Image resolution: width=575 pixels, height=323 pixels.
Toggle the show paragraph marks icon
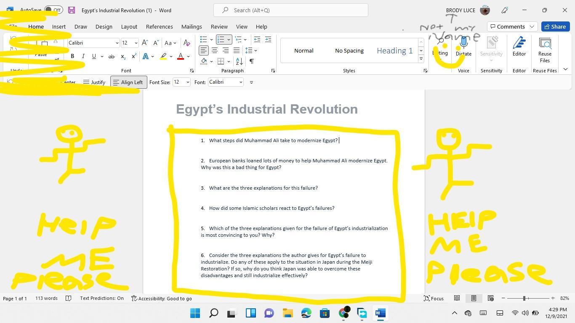pos(251,61)
